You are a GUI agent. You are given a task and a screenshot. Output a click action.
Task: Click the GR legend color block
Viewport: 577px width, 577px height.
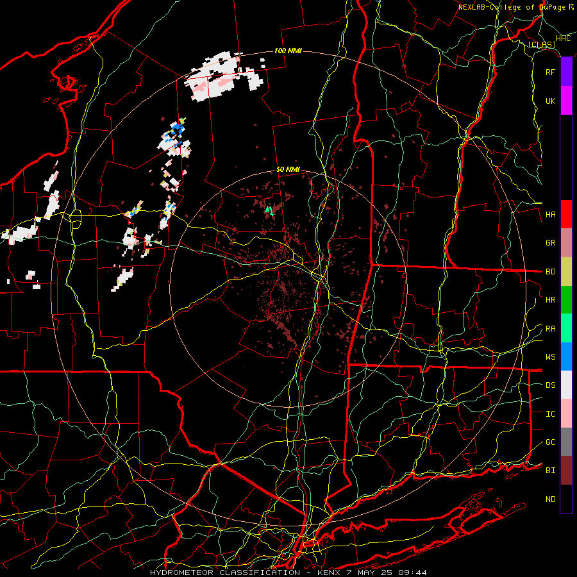click(566, 243)
